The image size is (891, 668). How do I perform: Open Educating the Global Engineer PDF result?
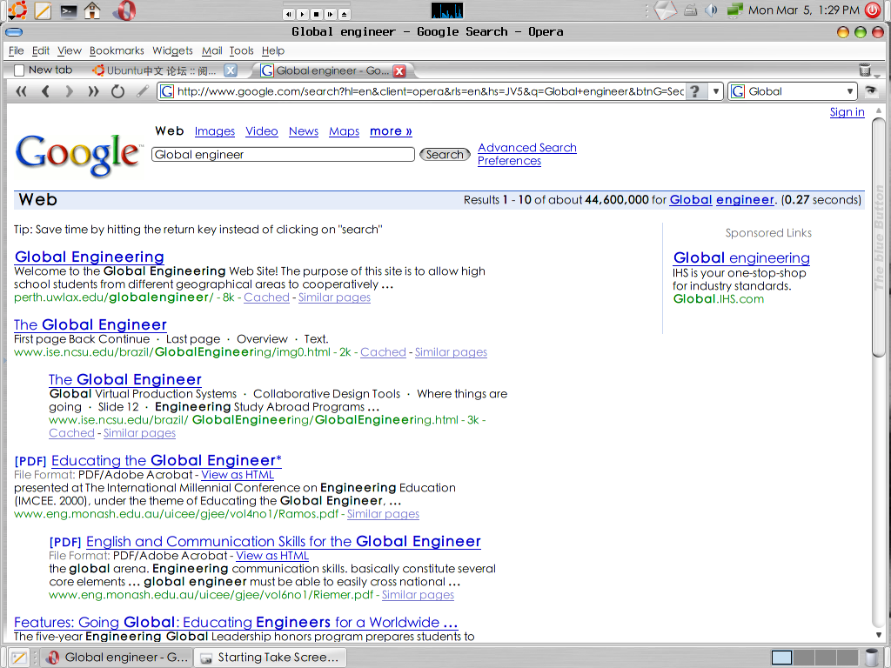(166, 460)
